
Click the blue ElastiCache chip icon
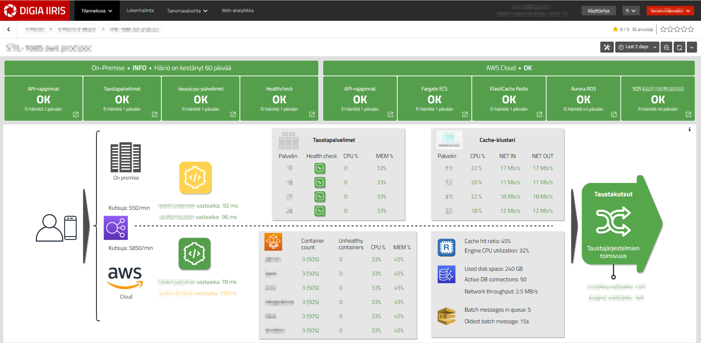tap(446, 248)
